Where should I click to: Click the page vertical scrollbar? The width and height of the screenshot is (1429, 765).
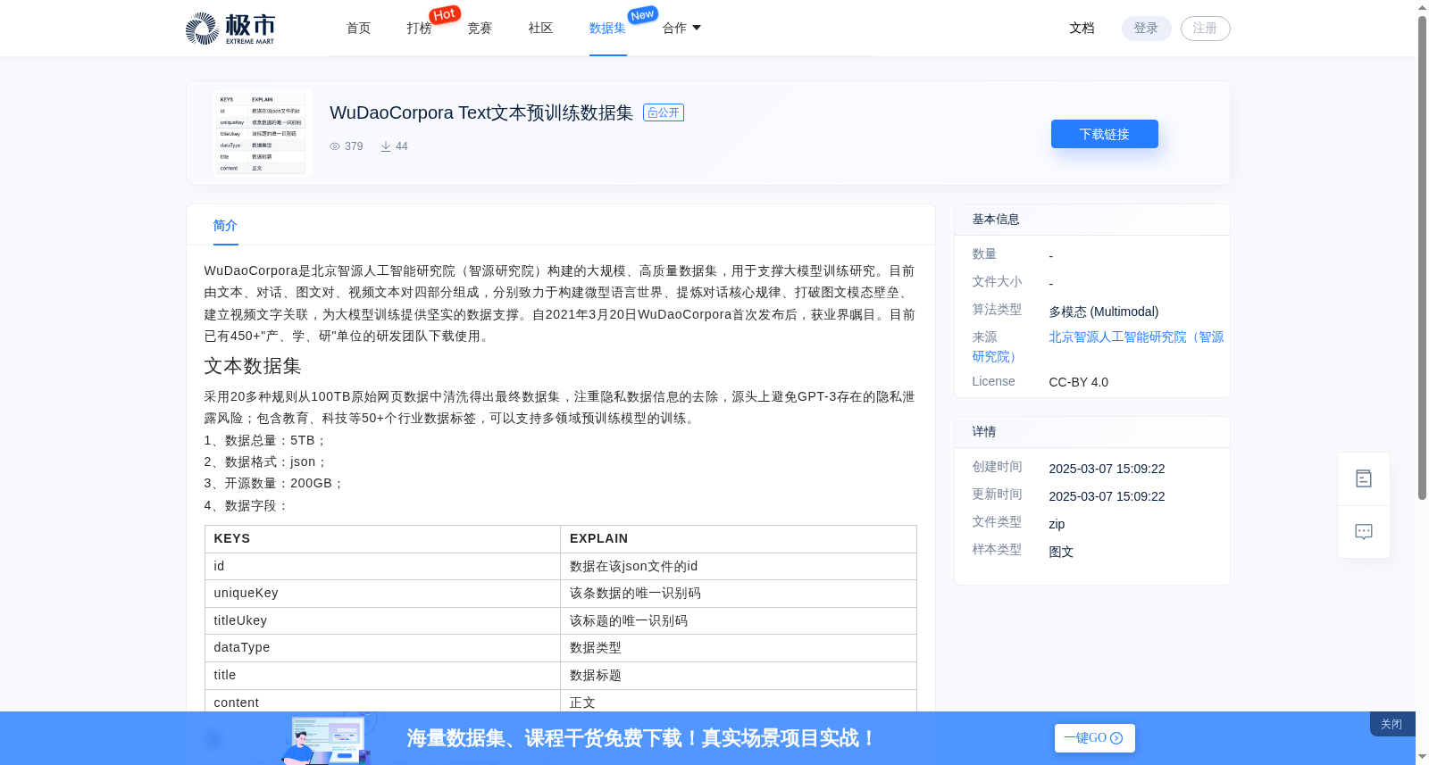click(1422, 259)
